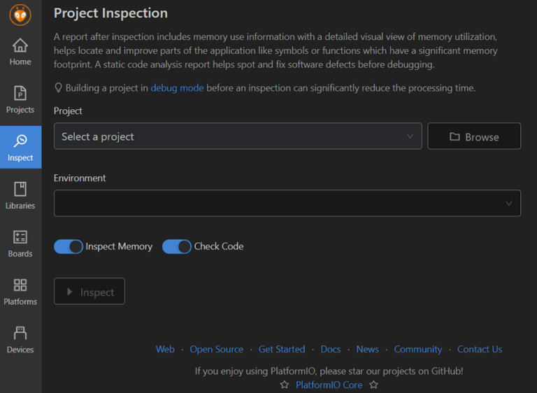Open the Docs footer link
The image size is (537, 393).
[x=331, y=349]
